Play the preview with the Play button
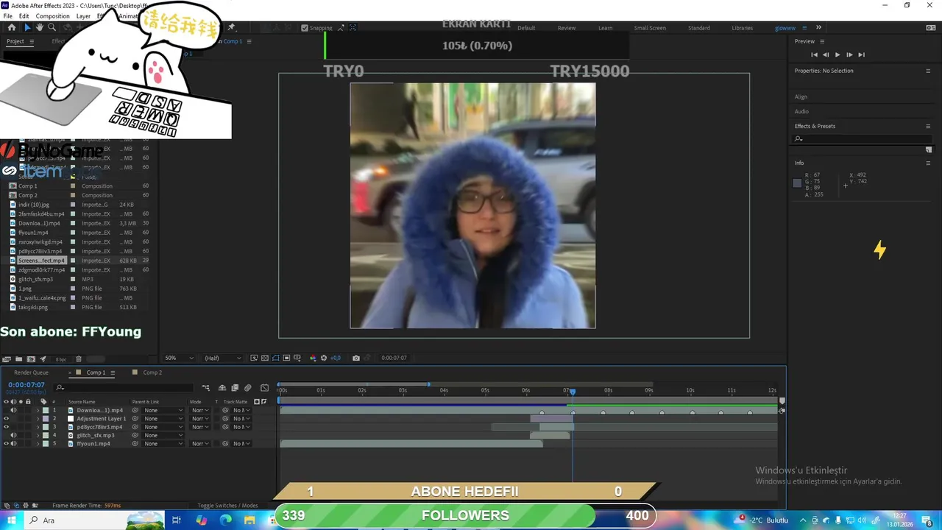The image size is (942, 530). 837,54
